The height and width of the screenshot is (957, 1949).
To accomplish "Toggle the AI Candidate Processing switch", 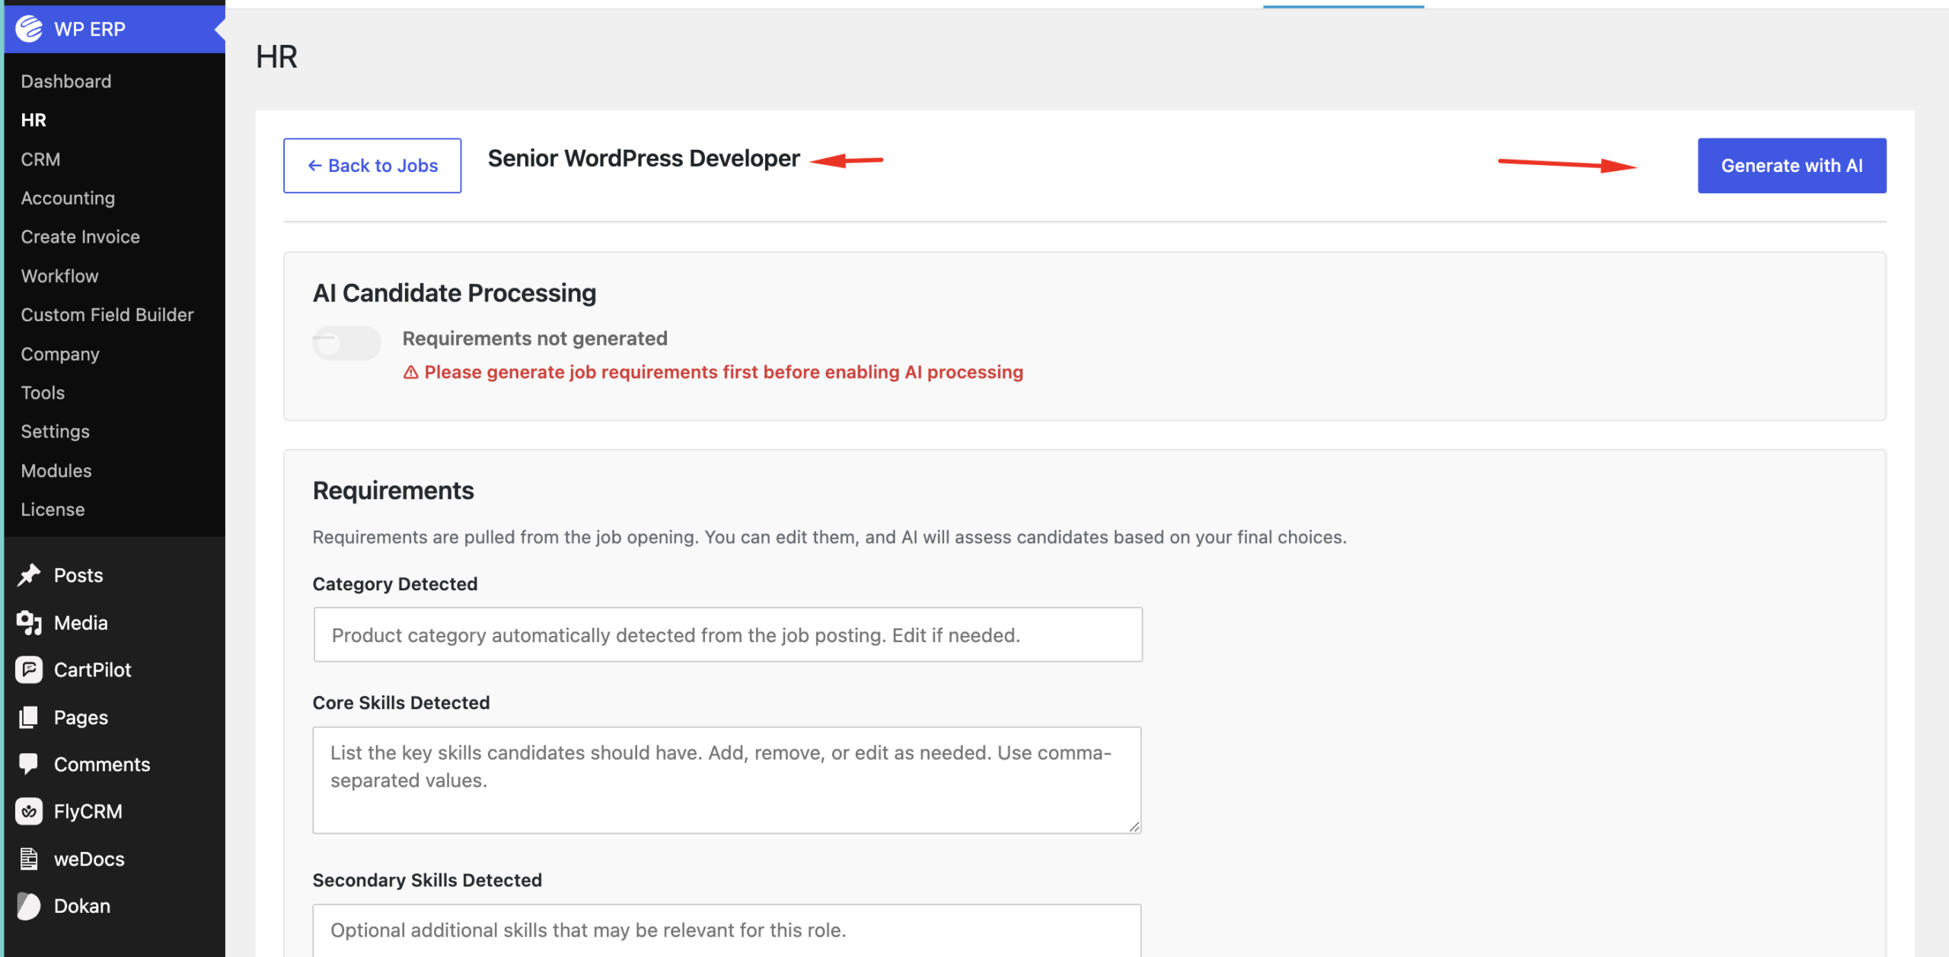I will 346,343.
